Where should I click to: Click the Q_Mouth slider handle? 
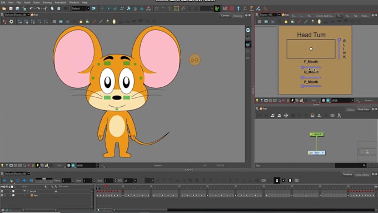(302, 77)
